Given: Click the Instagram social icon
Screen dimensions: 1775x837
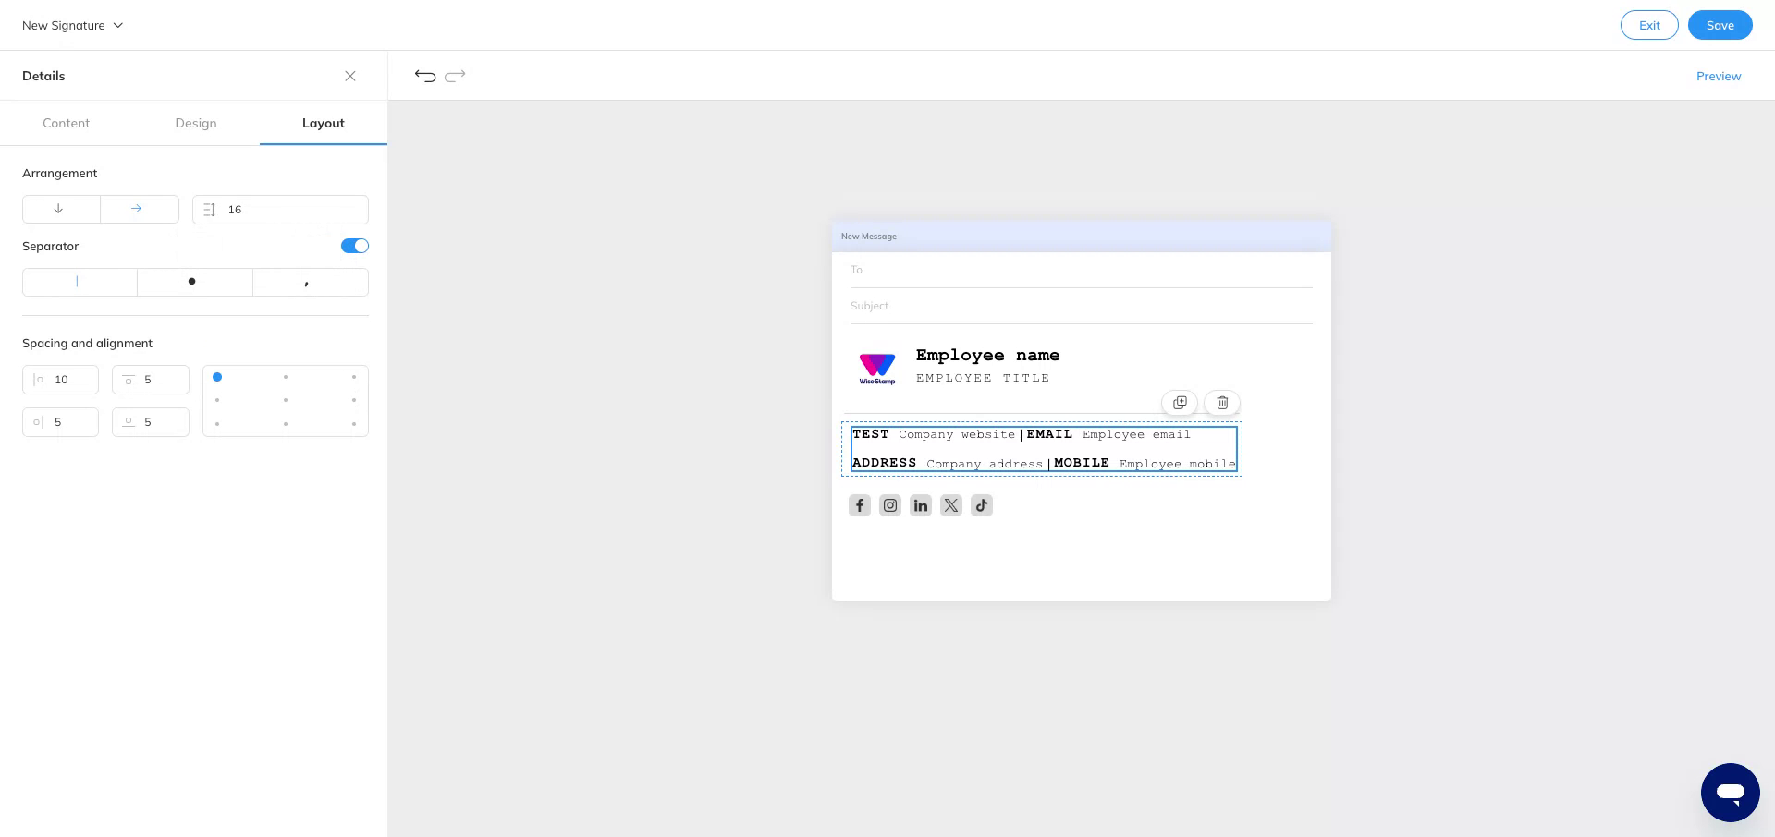Looking at the screenshot, I should click(x=889, y=505).
